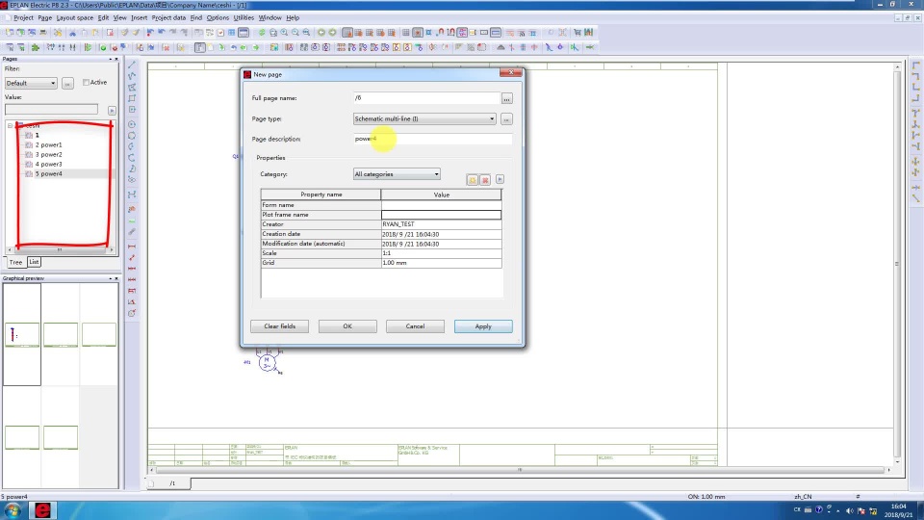924x520 pixels.
Task: Click the Redraw refresh green arrows icon
Action: point(262,33)
